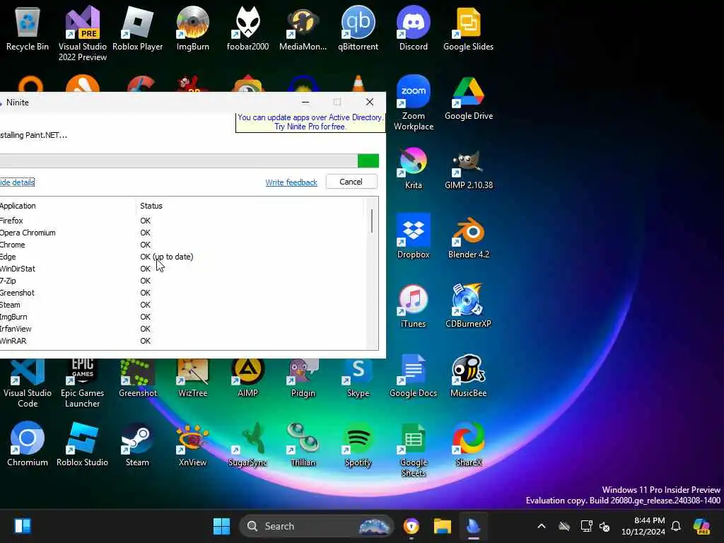Select the ImgBurn desktop icon
The height and width of the screenshot is (543, 724).
192,28
